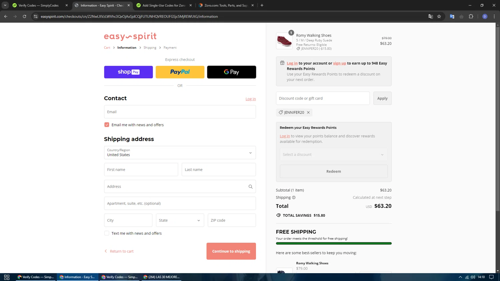This screenshot has height=281, width=500.
Task: Close the Verify Codes — SimplyCodes tab
Action: coord(67,5)
